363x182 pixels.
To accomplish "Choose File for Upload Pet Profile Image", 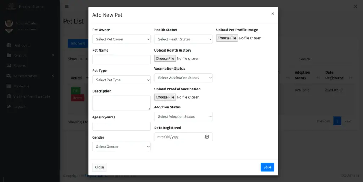I will pyautogui.click(x=227, y=38).
